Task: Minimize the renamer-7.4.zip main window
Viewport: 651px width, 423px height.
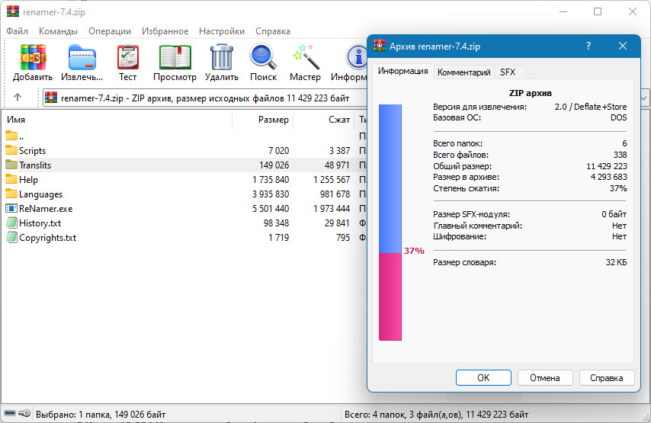Action: point(563,11)
